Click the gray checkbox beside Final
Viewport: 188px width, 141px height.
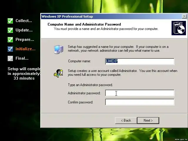click(x=10, y=58)
